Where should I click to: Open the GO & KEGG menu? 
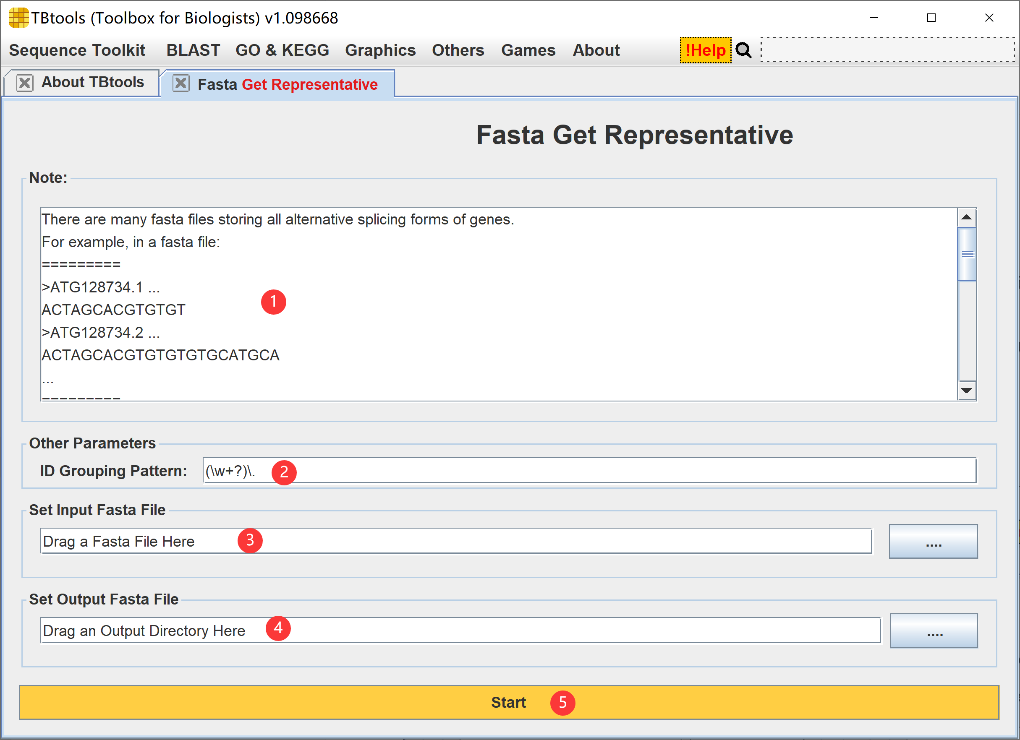(x=282, y=50)
